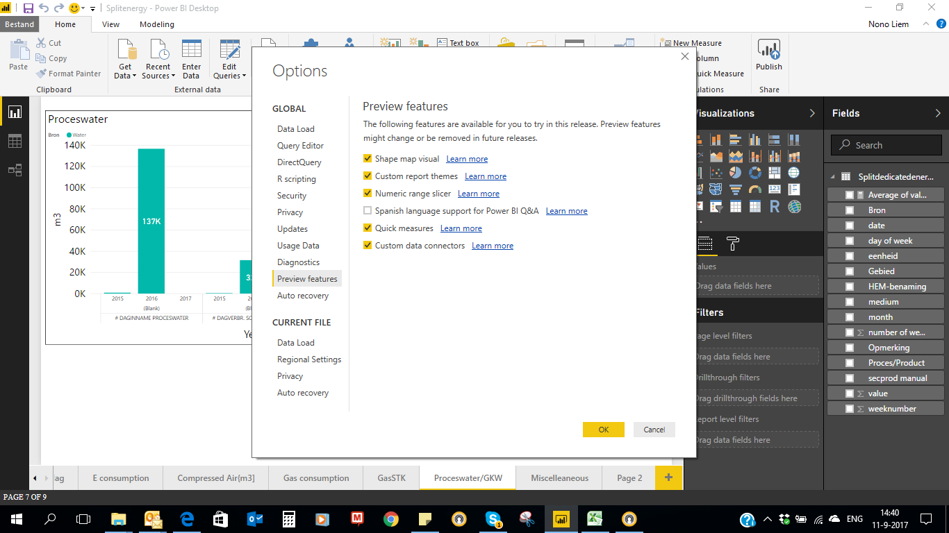
Task: Open the Edit Queries dropdown arrow
Action: pyautogui.click(x=244, y=76)
